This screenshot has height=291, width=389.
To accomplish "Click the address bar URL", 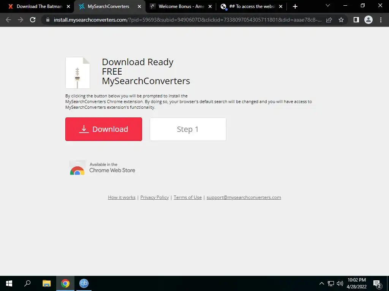I will point(188,20).
